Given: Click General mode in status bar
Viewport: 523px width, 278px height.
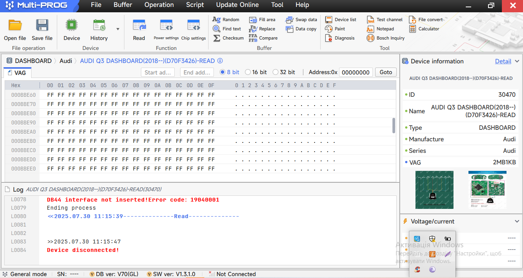Looking at the screenshot, I should 25,274.
